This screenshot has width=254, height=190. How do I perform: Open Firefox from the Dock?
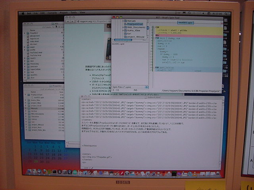tap(44, 171)
